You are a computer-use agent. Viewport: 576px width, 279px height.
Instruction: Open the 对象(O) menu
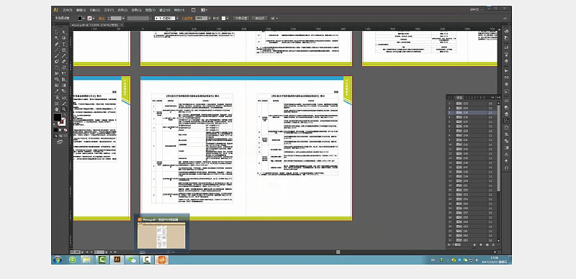click(x=95, y=10)
